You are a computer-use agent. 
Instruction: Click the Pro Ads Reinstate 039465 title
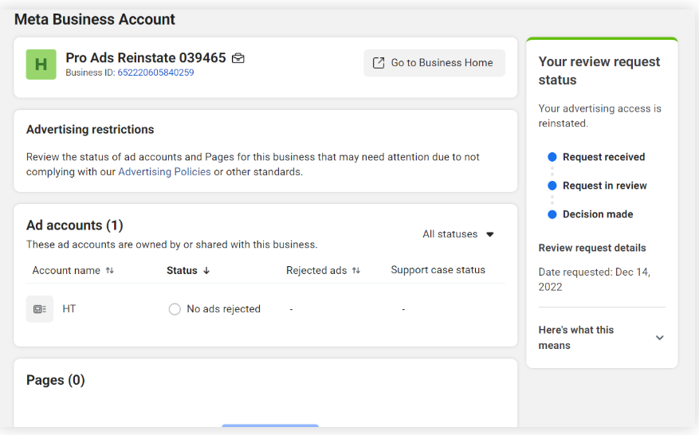pos(146,58)
